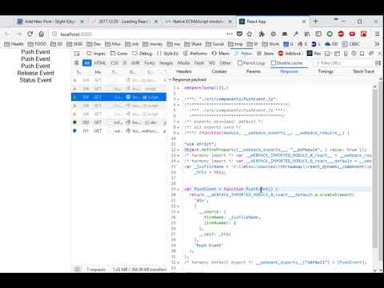384x288 pixels.
Task: Switch to the Timings tab
Action: (x=326, y=71)
